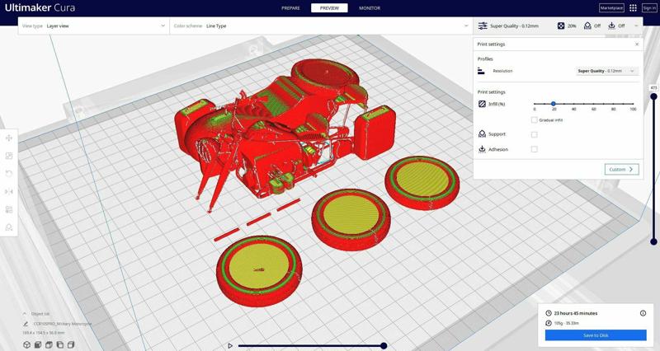Click the top handle of vertical layer slider
This screenshot has height=351, width=660.
653,96
